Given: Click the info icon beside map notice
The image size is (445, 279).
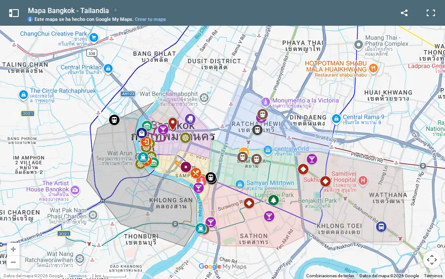Looking at the screenshot, I should [x=30, y=19].
